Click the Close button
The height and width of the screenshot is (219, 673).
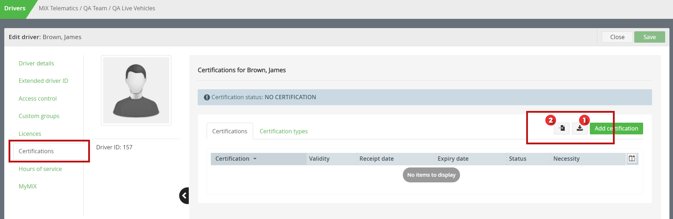tap(617, 37)
